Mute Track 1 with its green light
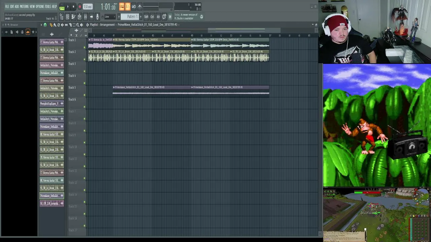This screenshot has width=431, height=242. [x=85, y=47]
